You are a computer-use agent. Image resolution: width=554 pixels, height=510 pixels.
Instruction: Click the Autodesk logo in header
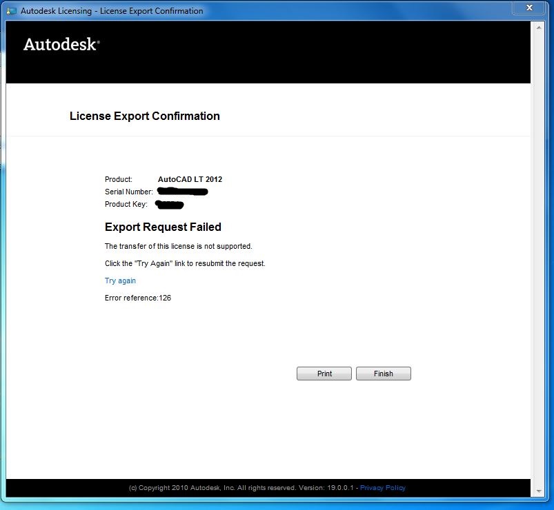(x=61, y=45)
